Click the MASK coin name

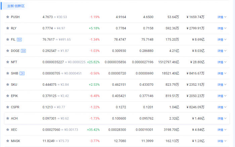[15, 141]
